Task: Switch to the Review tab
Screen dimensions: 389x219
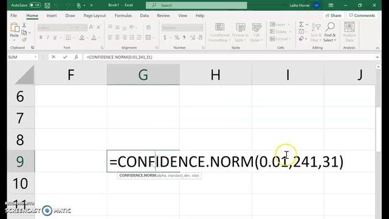Action: 164,15
